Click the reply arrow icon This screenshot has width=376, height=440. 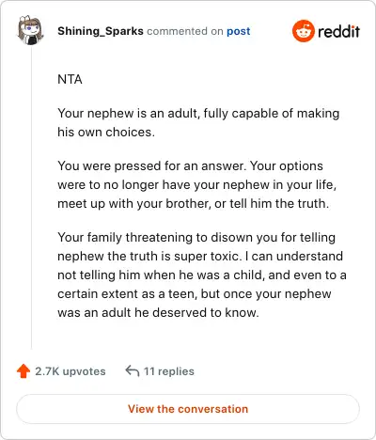coord(133,371)
